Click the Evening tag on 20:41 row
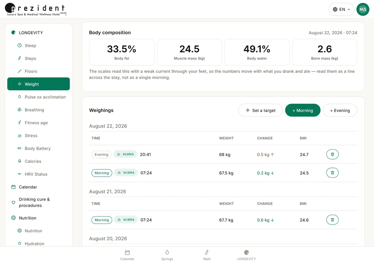374x263 pixels. point(101,155)
